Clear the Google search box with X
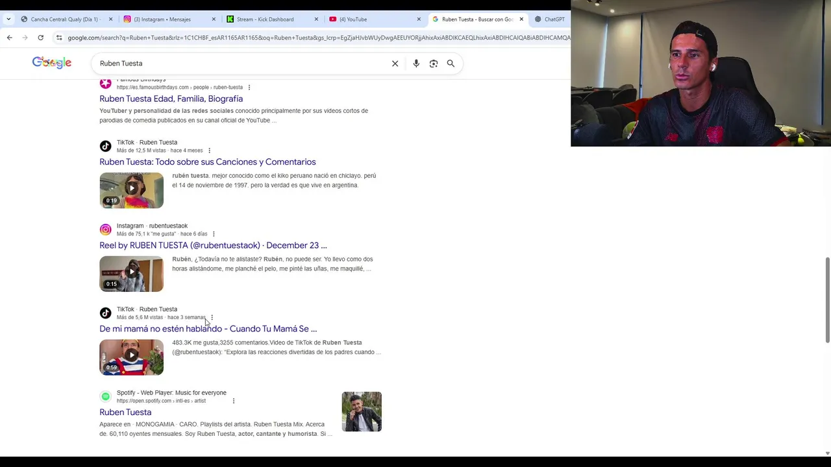831x467 pixels. (x=395, y=64)
